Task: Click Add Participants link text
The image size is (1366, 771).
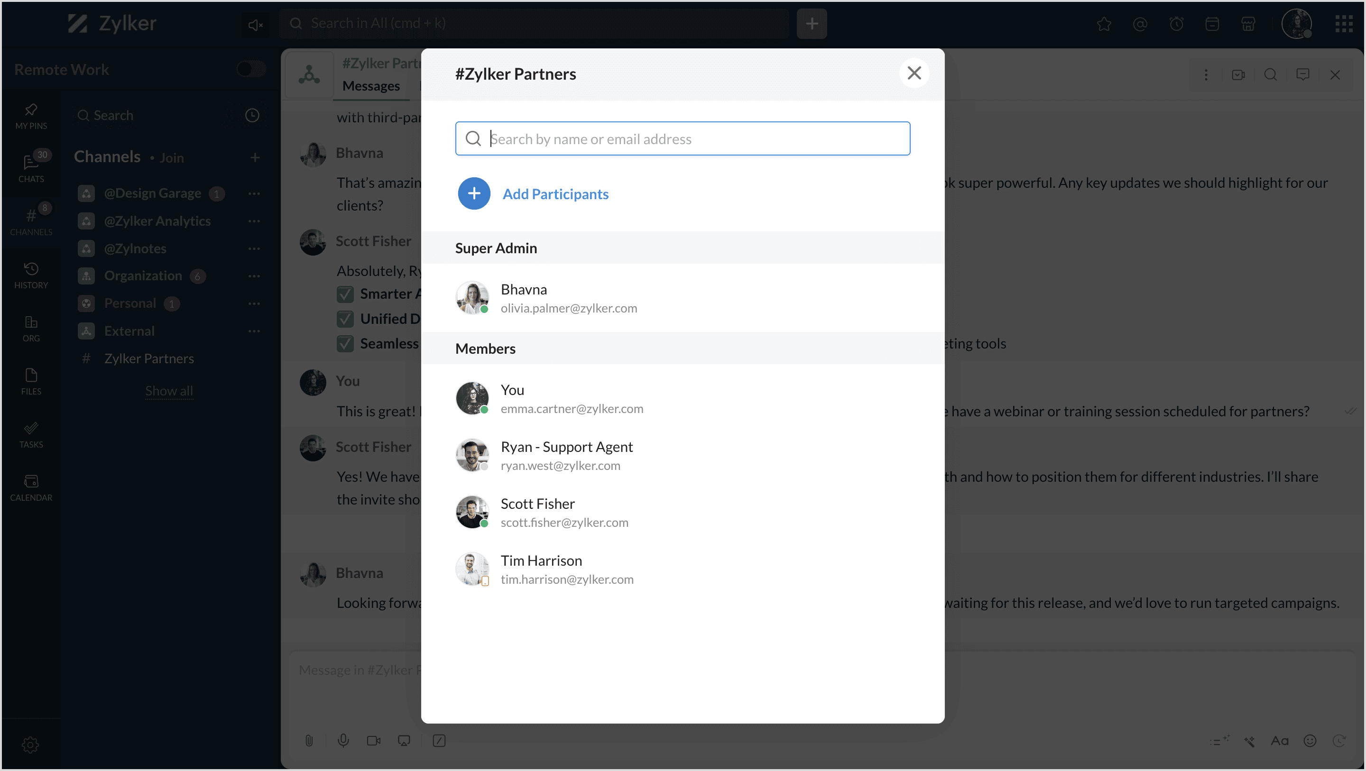Action: point(555,194)
